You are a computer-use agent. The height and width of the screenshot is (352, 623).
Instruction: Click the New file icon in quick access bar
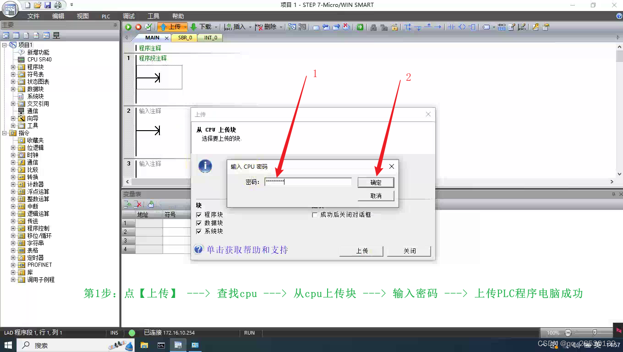click(x=27, y=5)
